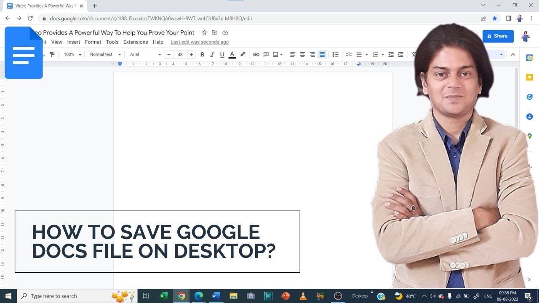Bookmark this tab with the star icon

click(x=495, y=19)
